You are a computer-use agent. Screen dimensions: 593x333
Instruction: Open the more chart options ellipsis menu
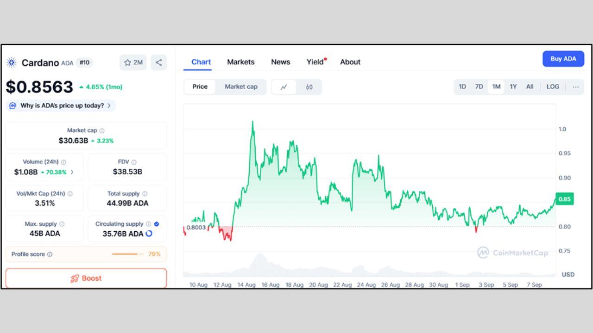point(575,86)
